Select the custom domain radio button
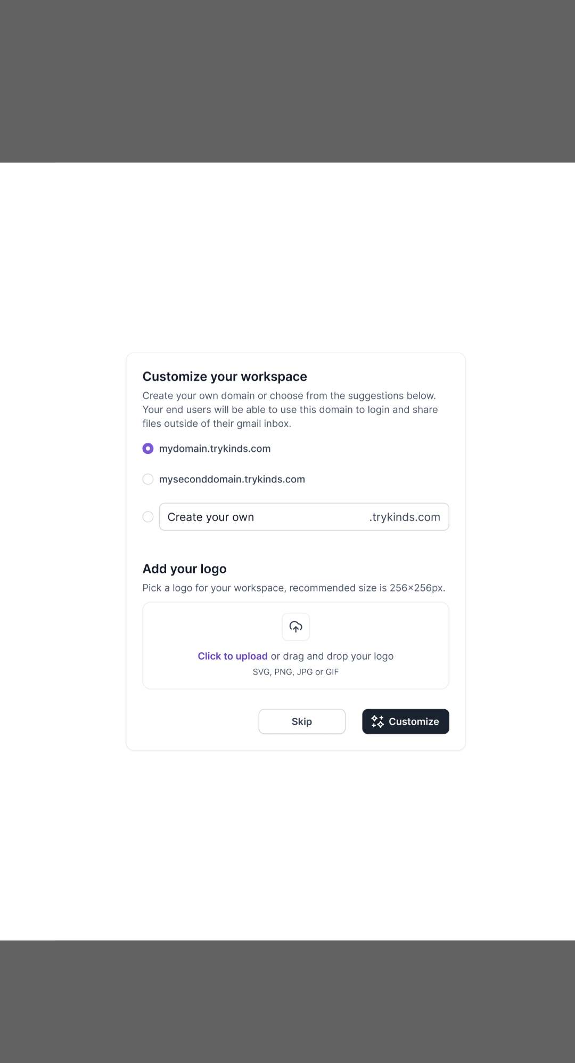575x1063 pixels. coord(148,517)
